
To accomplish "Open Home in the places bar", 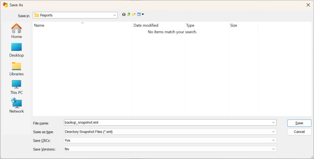I will coord(16,31).
